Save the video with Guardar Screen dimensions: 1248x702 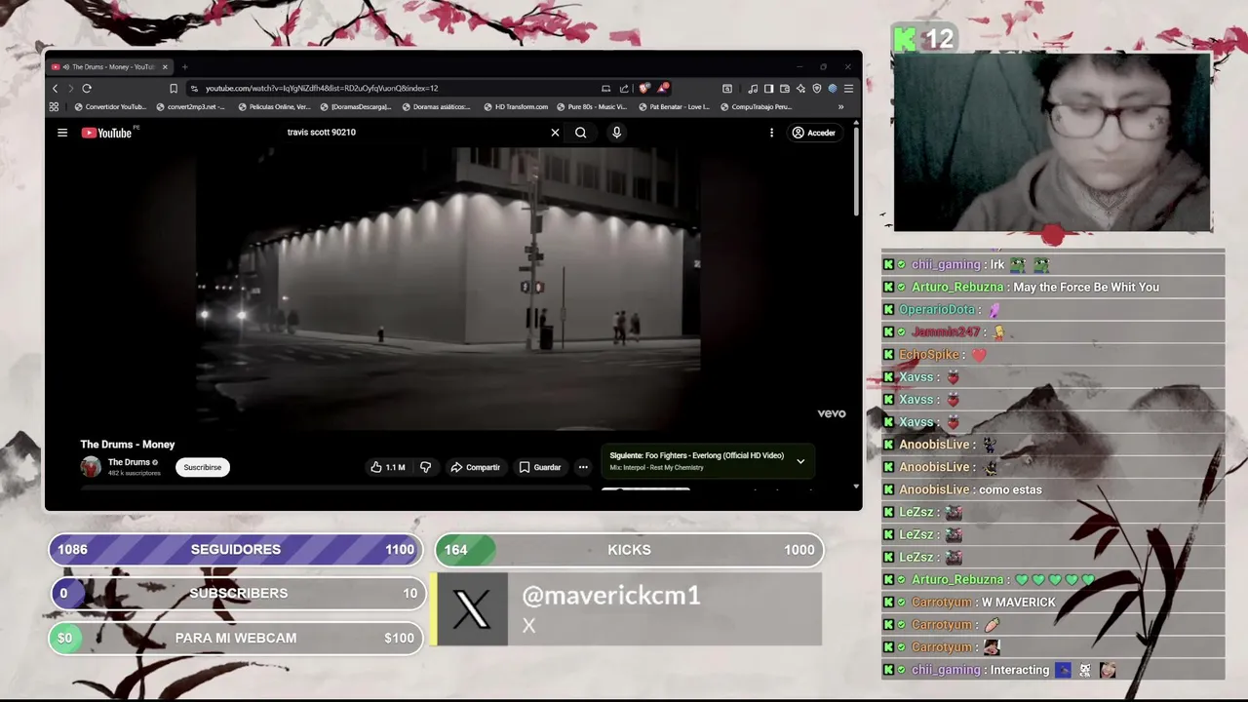[540, 467]
